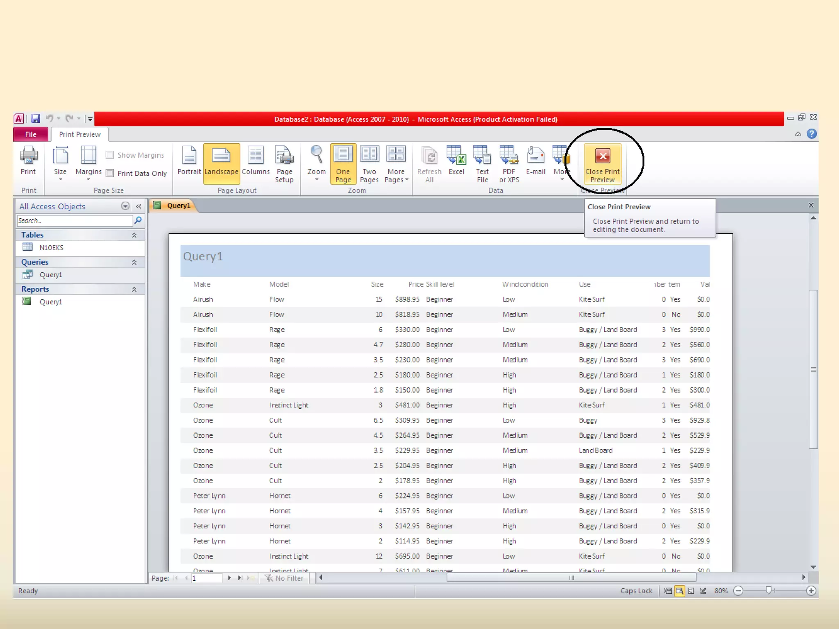Click the Columns layout icon
Screen dimensions: 839x629
pos(256,160)
